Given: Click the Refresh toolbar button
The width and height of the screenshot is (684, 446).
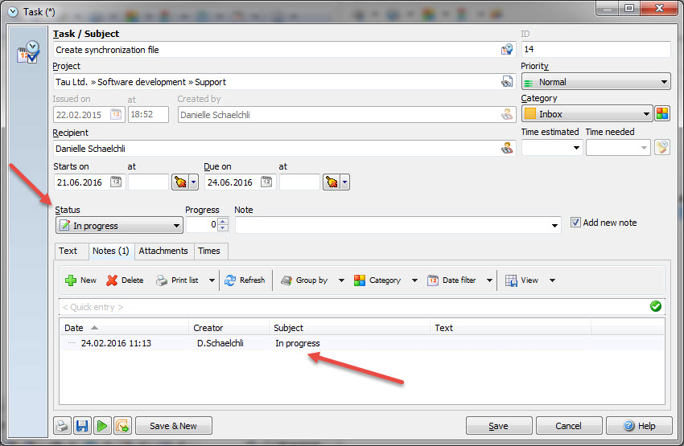Looking at the screenshot, I should pos(245,280).
